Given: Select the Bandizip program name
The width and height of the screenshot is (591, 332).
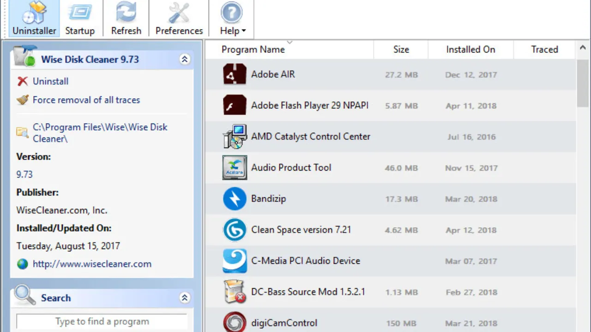Looking at the screenshot, I should point(269,199).
